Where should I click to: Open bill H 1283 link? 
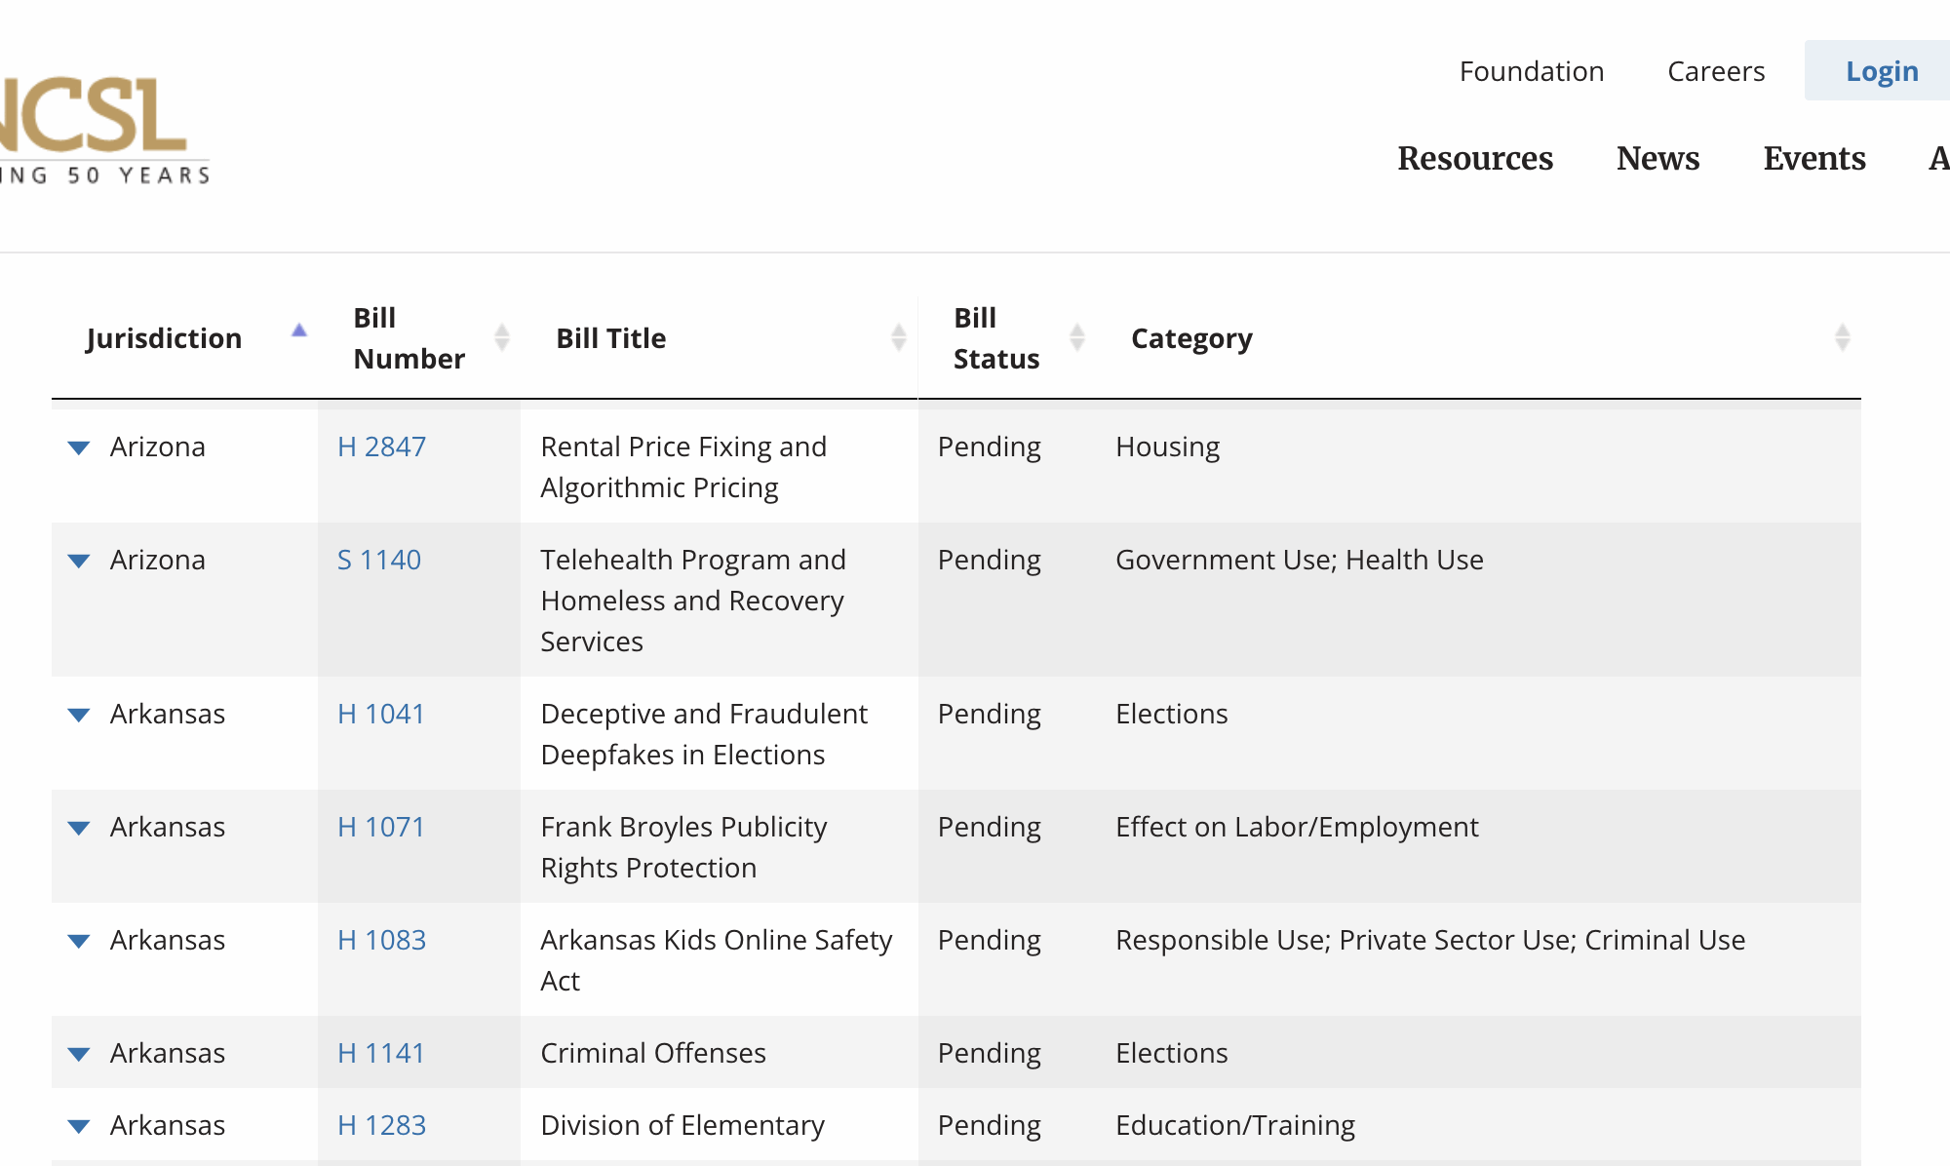(381, 1125)
